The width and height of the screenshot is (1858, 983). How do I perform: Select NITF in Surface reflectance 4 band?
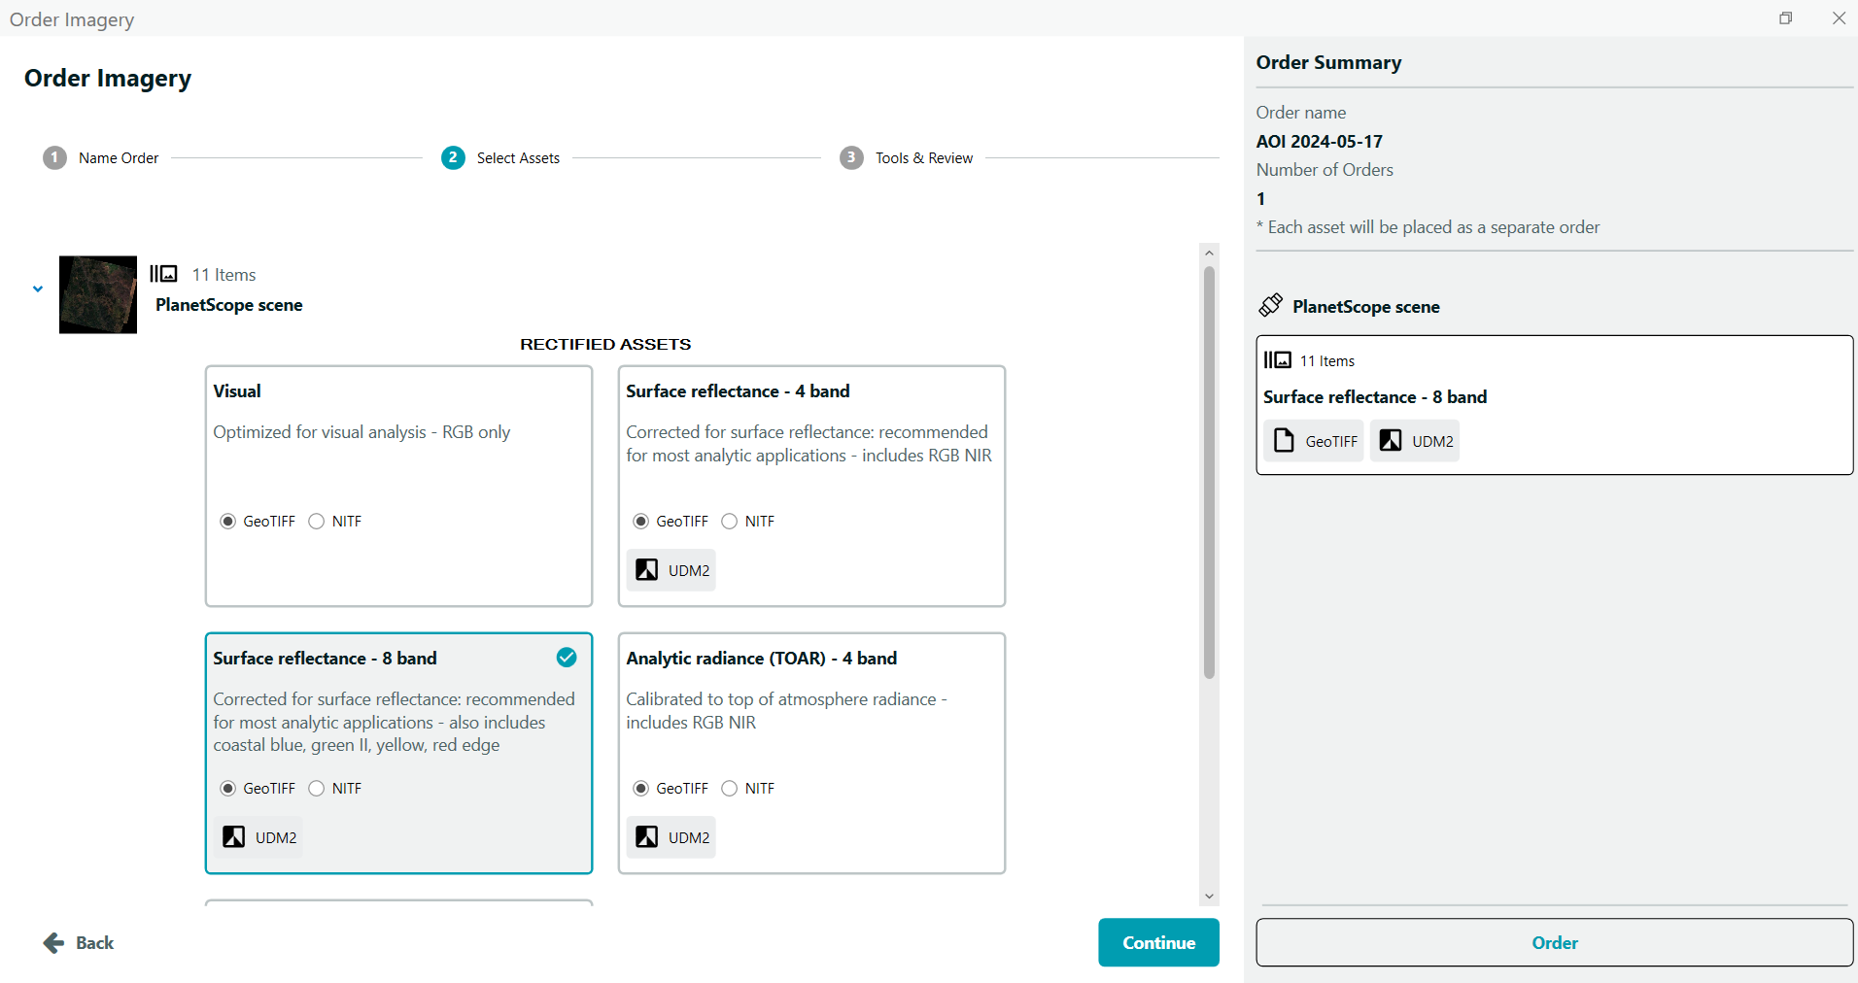pyautogui.click(x=730, y=522)
